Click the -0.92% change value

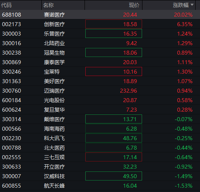click(x=184, y=167)
